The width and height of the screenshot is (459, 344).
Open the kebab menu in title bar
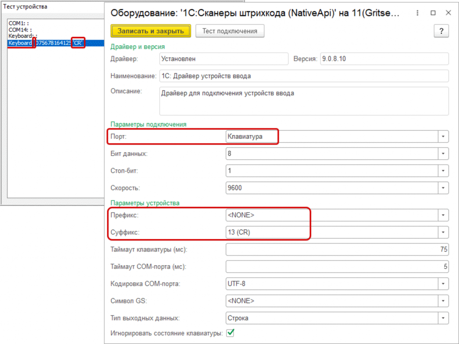point(418,13)
